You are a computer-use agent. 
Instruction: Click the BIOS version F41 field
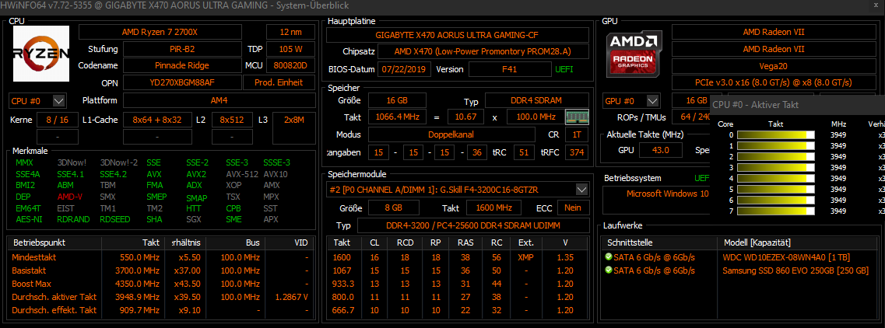click(509, 69)
